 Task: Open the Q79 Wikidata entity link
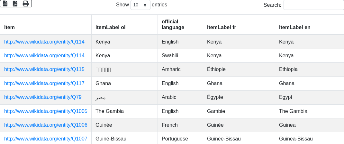(x=43, y=97)
